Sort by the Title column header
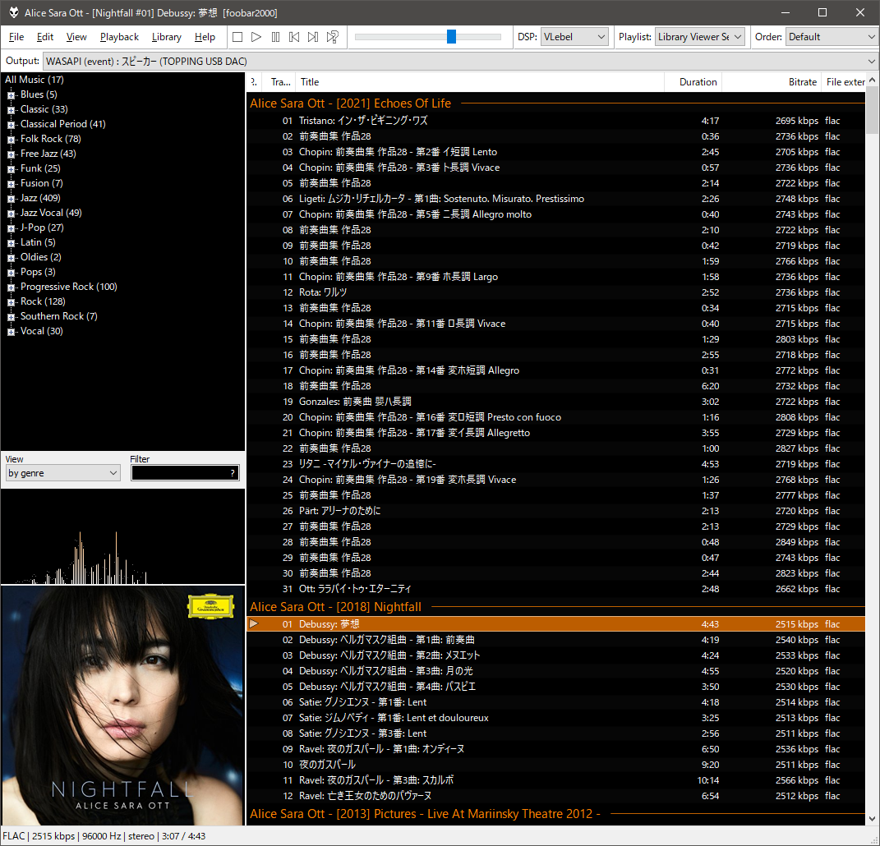880x846 pixels. pos(481,82)
